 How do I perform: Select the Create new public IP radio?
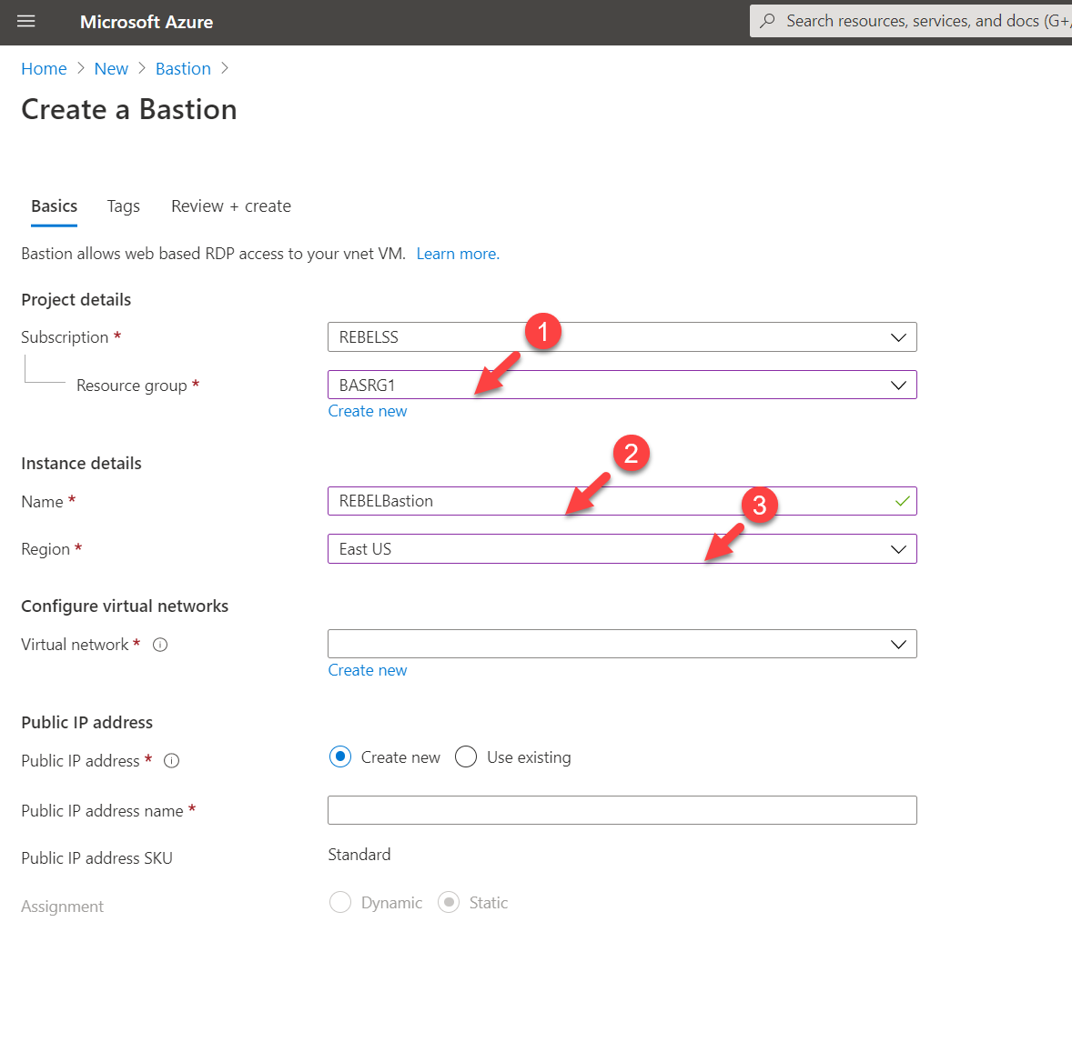340,756
